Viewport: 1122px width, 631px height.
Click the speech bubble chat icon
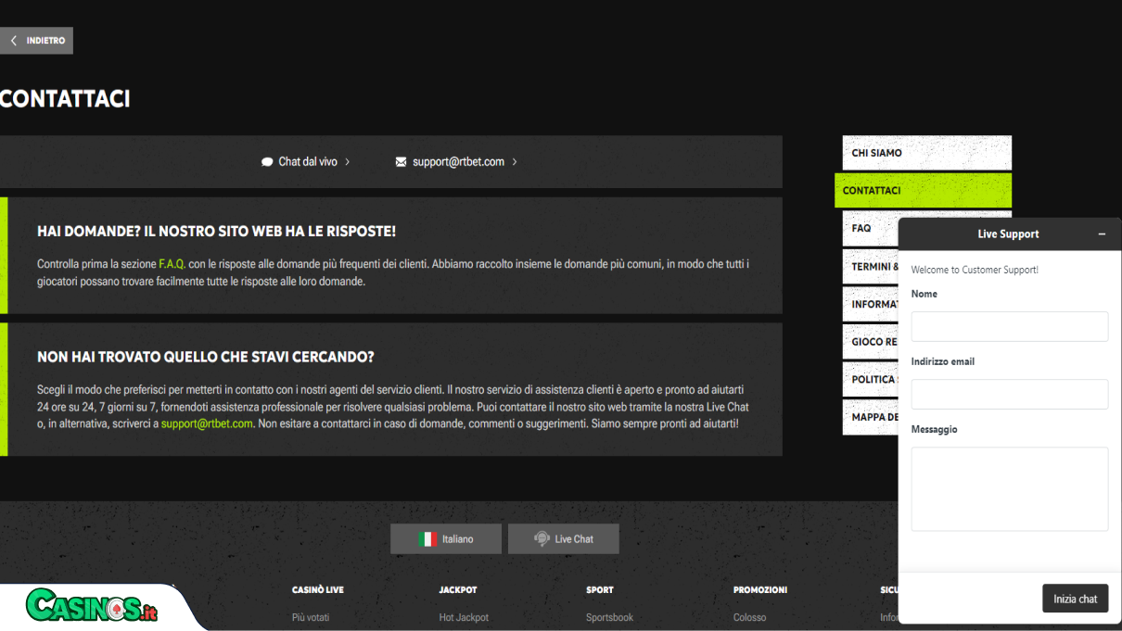267,162
